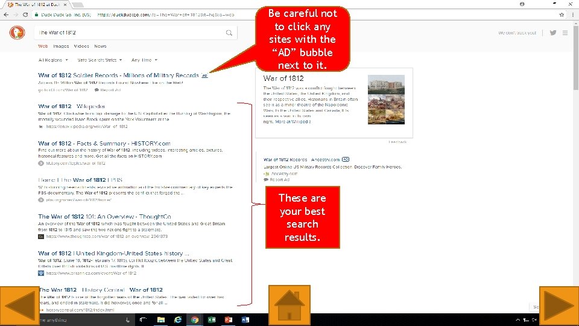Click the Feedback link under info box
The height and width of the screenshot is (326, 579).
pyautogui.click(x=397, y=142)
